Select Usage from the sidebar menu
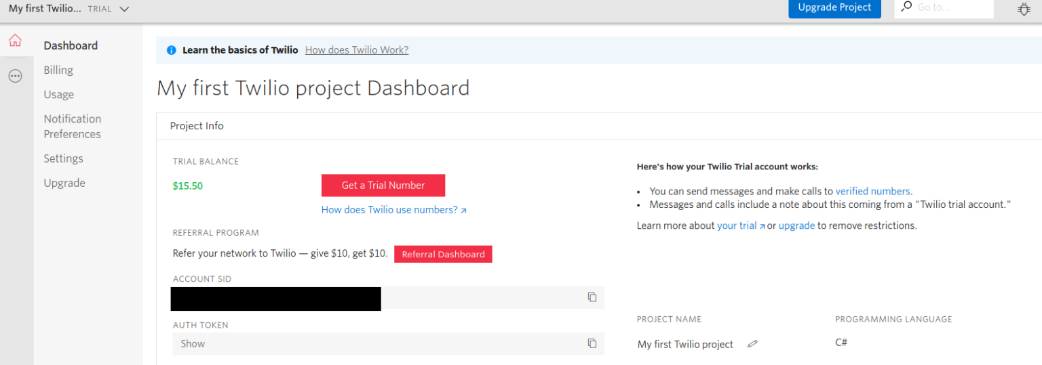The image size is (1042, 365). 59,95
